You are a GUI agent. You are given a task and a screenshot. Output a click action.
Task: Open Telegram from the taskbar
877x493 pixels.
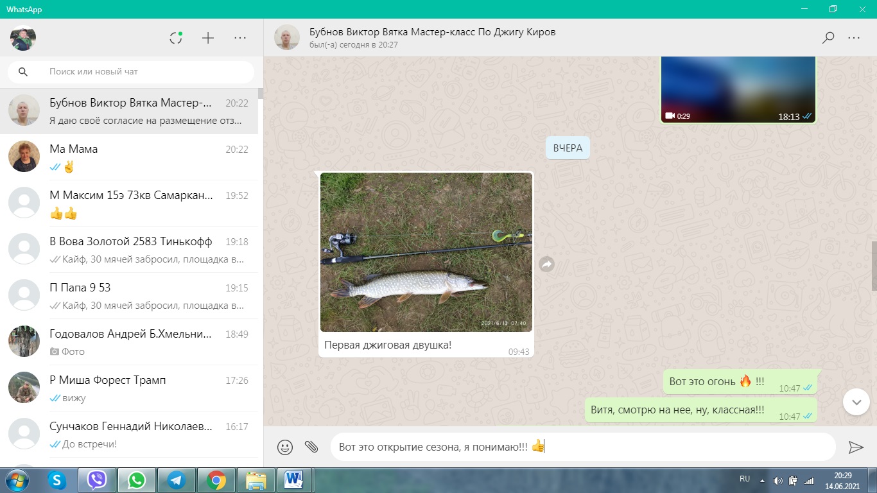[x=177, y=480]
